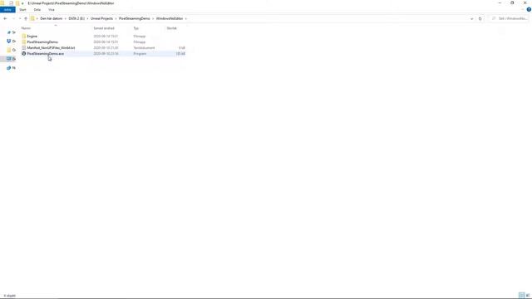
Task: Click the folder icon in the address bar
Action: coord(32,18)
